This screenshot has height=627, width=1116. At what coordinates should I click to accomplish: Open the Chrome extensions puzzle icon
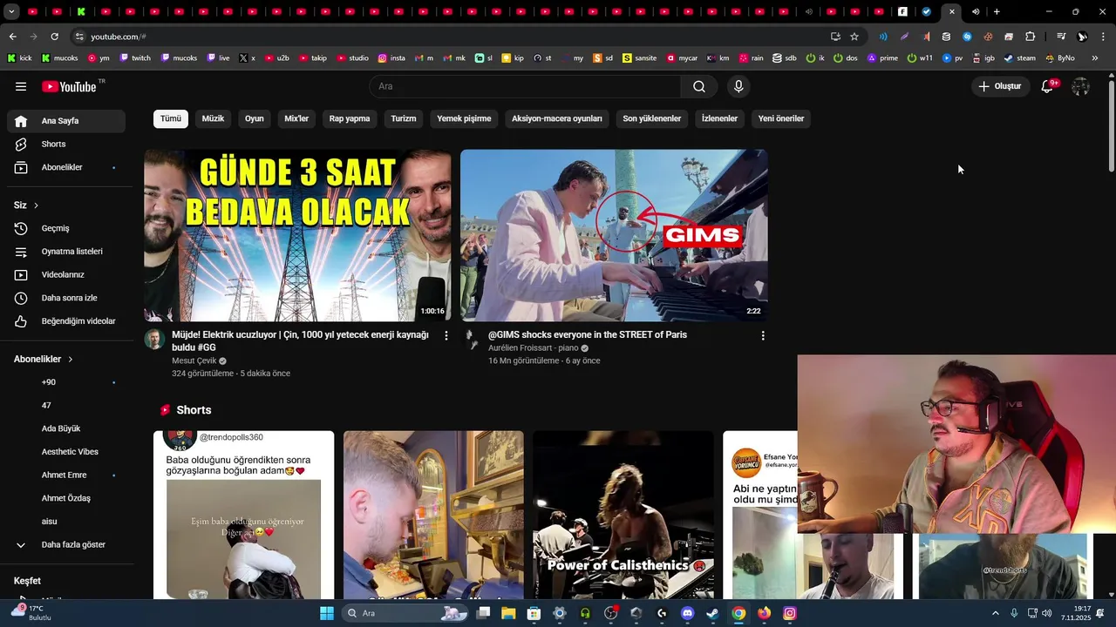tap(1030, 37)
